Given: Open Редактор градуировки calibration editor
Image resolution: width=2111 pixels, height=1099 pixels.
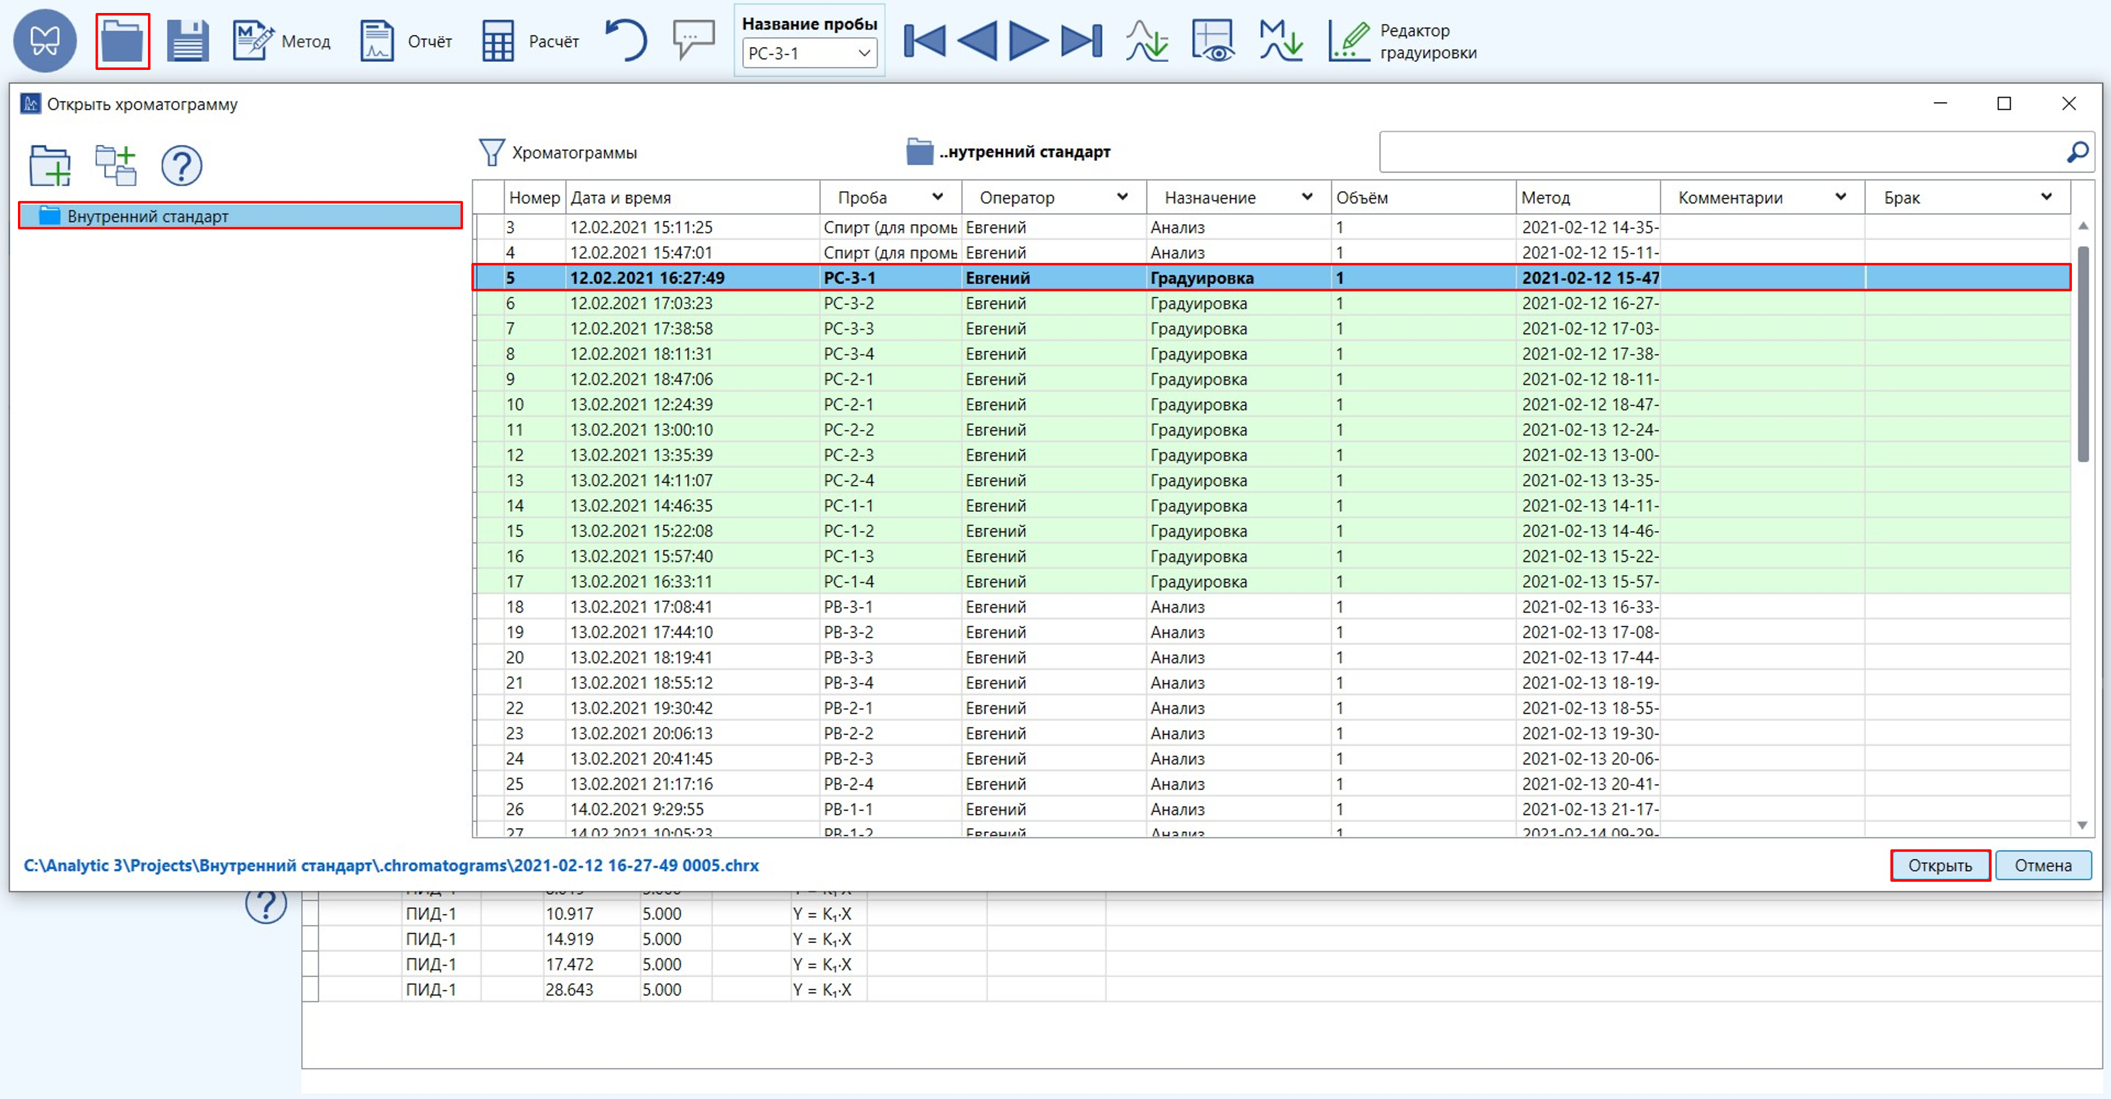Looking at the screenshot, I should coord(1402,41).
